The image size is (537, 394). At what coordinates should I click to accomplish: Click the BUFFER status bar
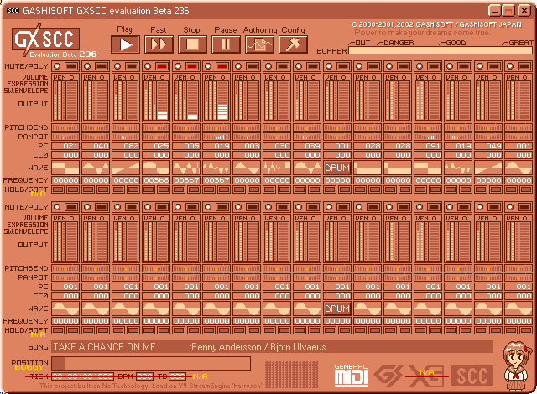click(440, 50)
